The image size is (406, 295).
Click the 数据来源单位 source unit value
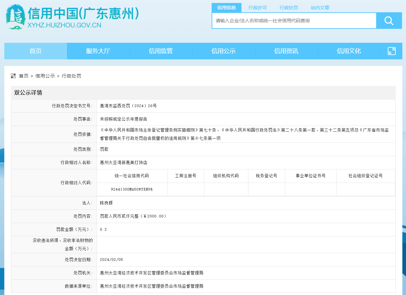[152, 286]
